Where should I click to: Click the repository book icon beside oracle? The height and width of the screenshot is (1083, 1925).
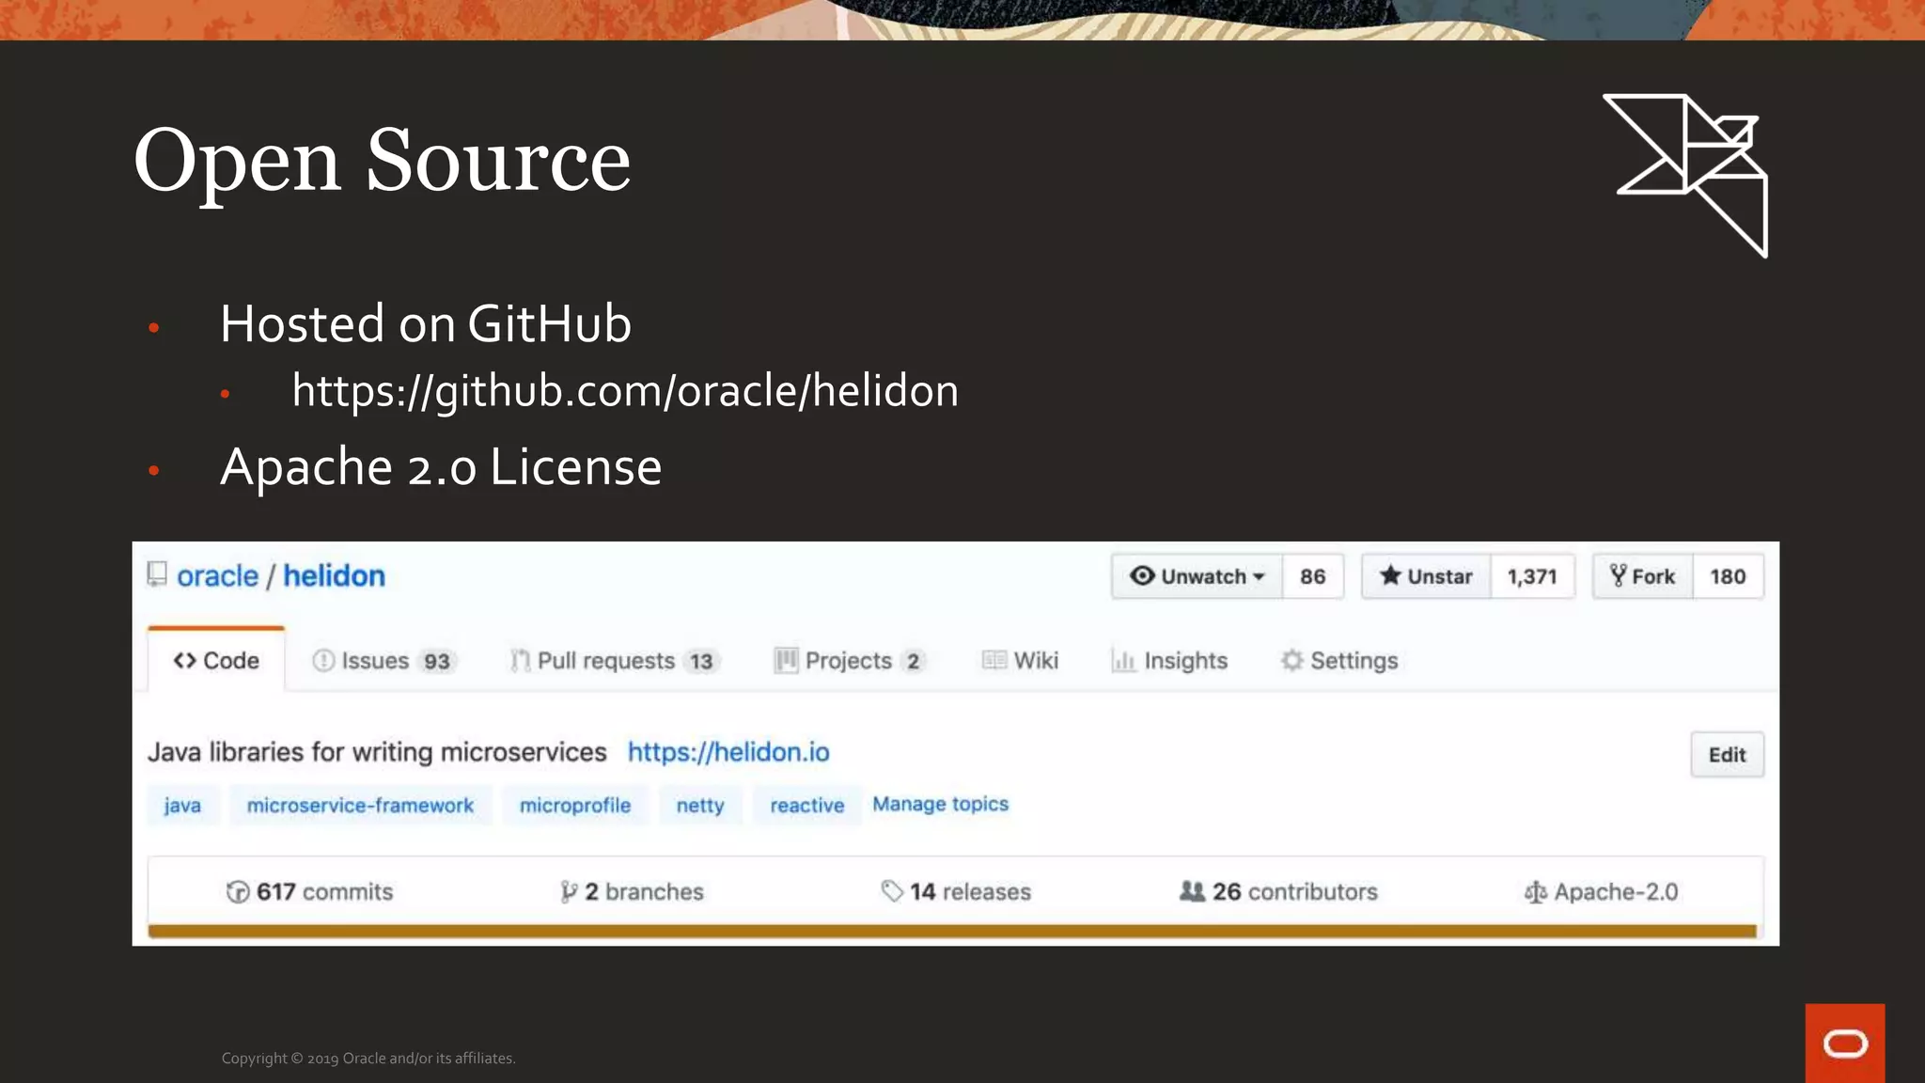point(157,574)
